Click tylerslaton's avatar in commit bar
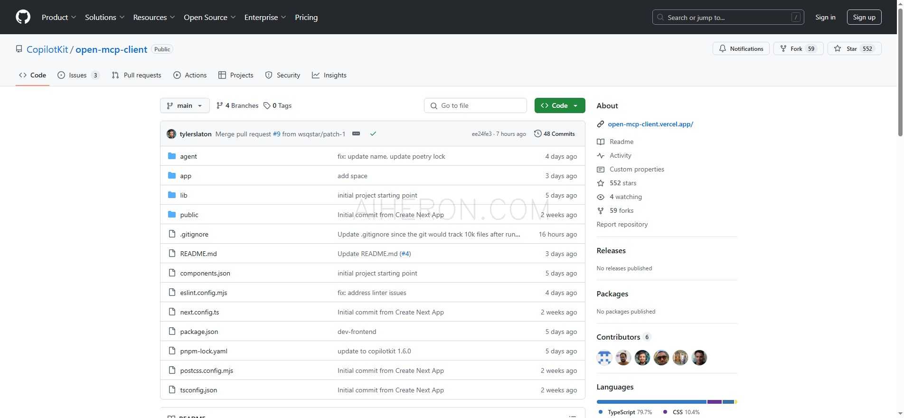Image resolution: width=904 pixels, height=418 pixels. (x=171, y=134)
